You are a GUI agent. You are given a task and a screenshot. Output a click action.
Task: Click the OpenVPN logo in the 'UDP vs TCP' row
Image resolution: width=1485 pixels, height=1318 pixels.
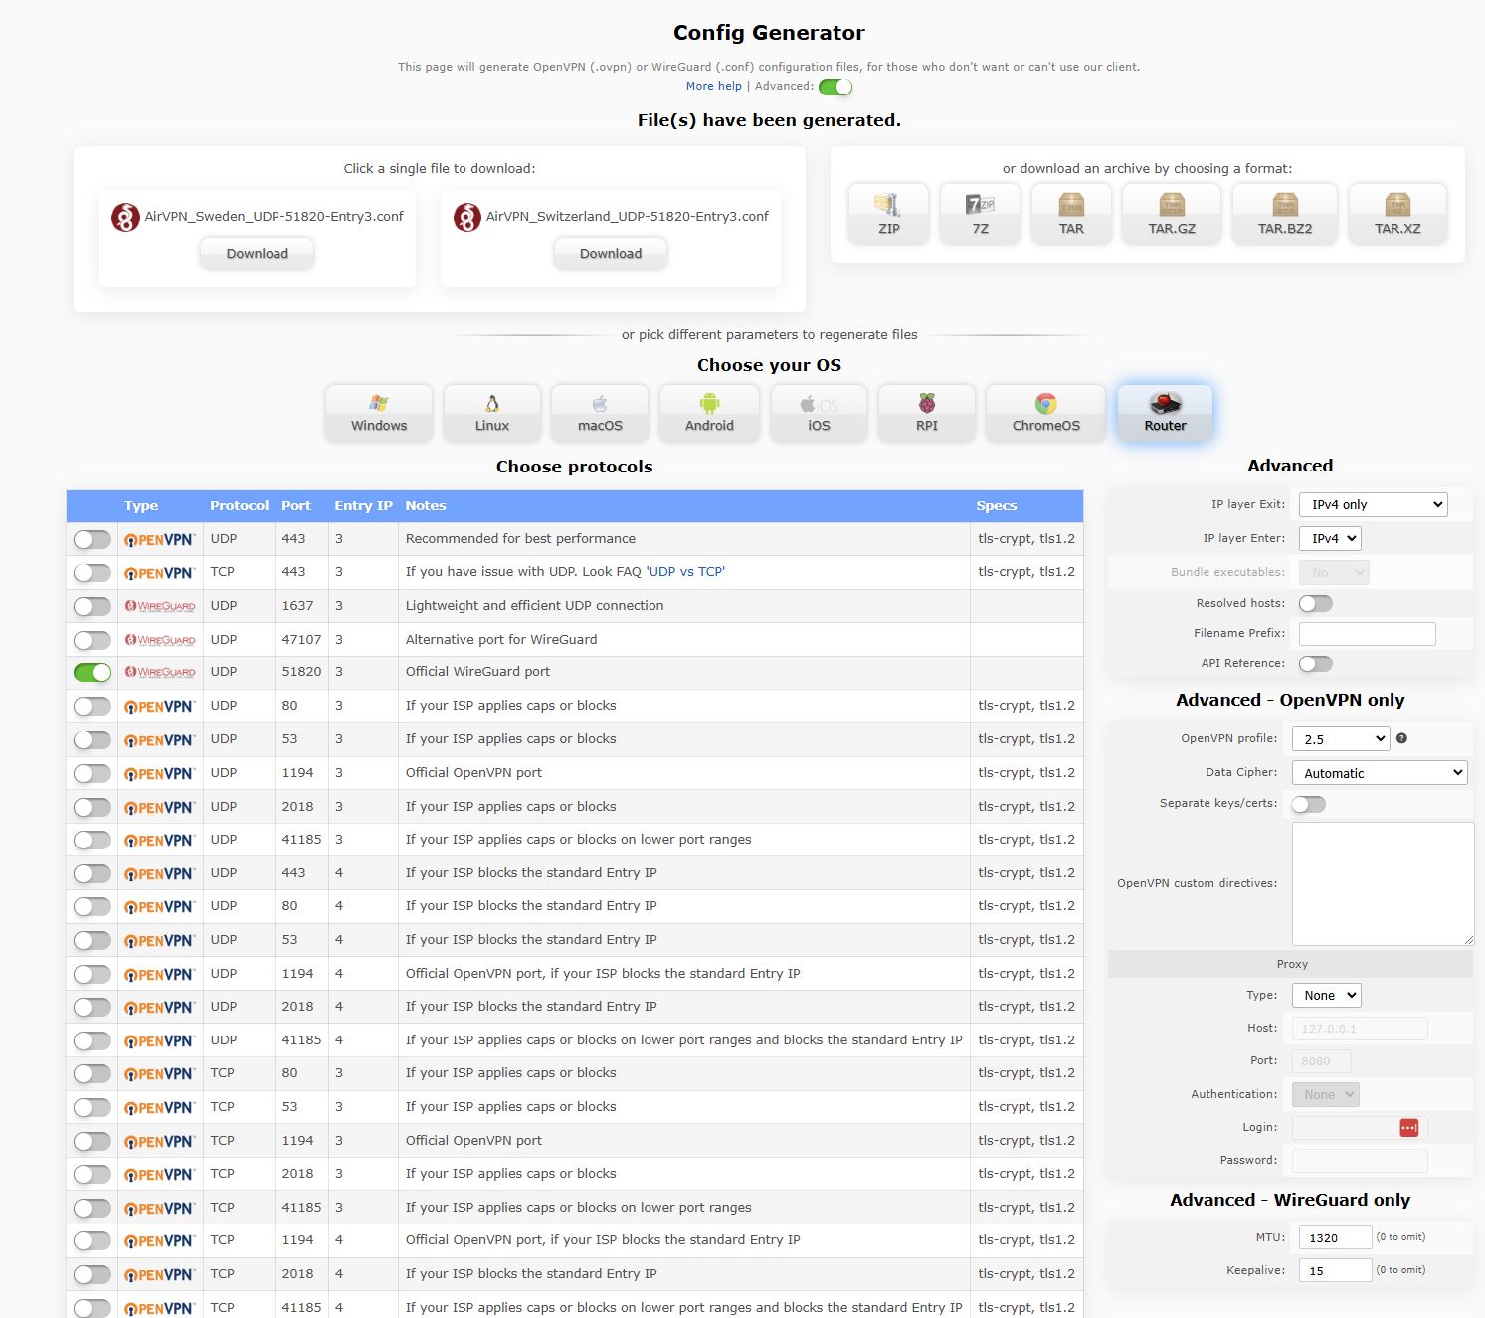click(x=160, y=573)
